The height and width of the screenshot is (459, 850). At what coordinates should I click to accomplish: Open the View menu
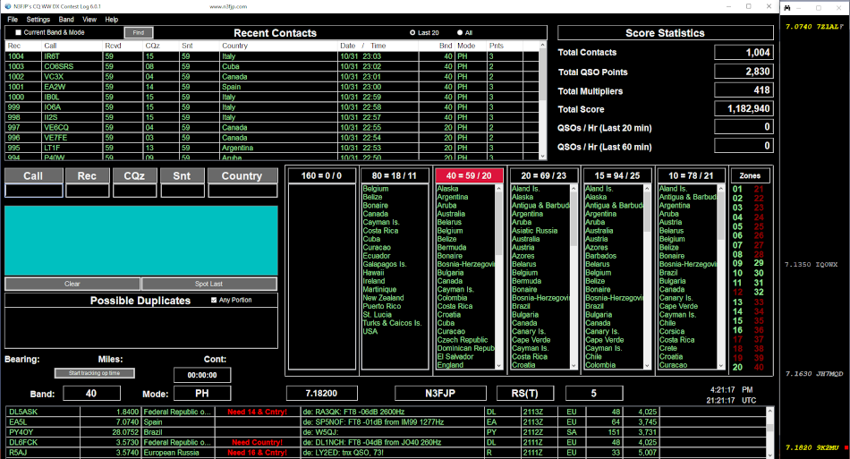[89, 20]
